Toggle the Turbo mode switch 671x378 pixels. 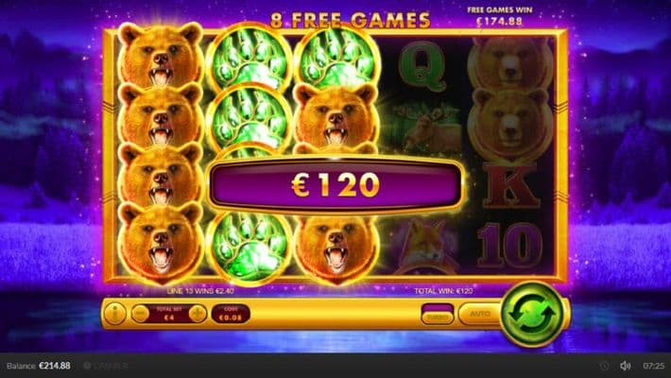[x=438, y=314]
